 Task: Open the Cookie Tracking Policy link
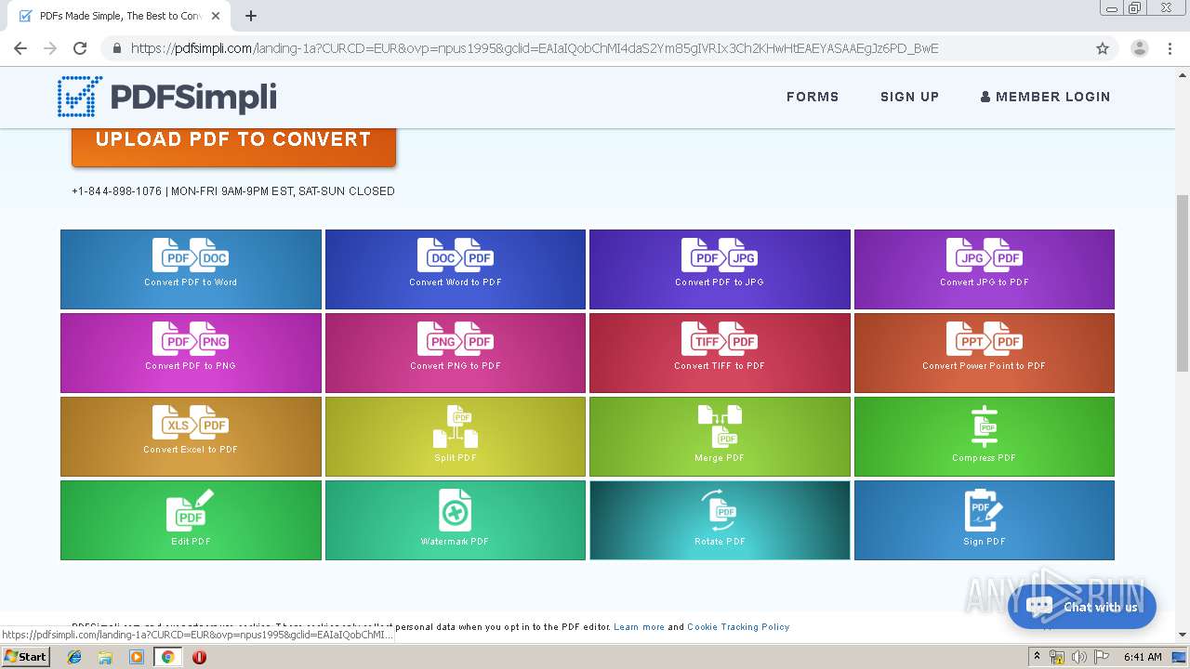click(738, 627)
